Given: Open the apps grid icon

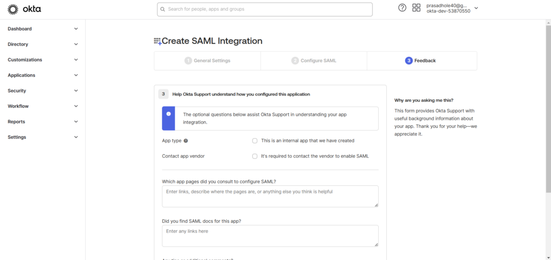Looking at the screenshot, I should click(416, 8).
